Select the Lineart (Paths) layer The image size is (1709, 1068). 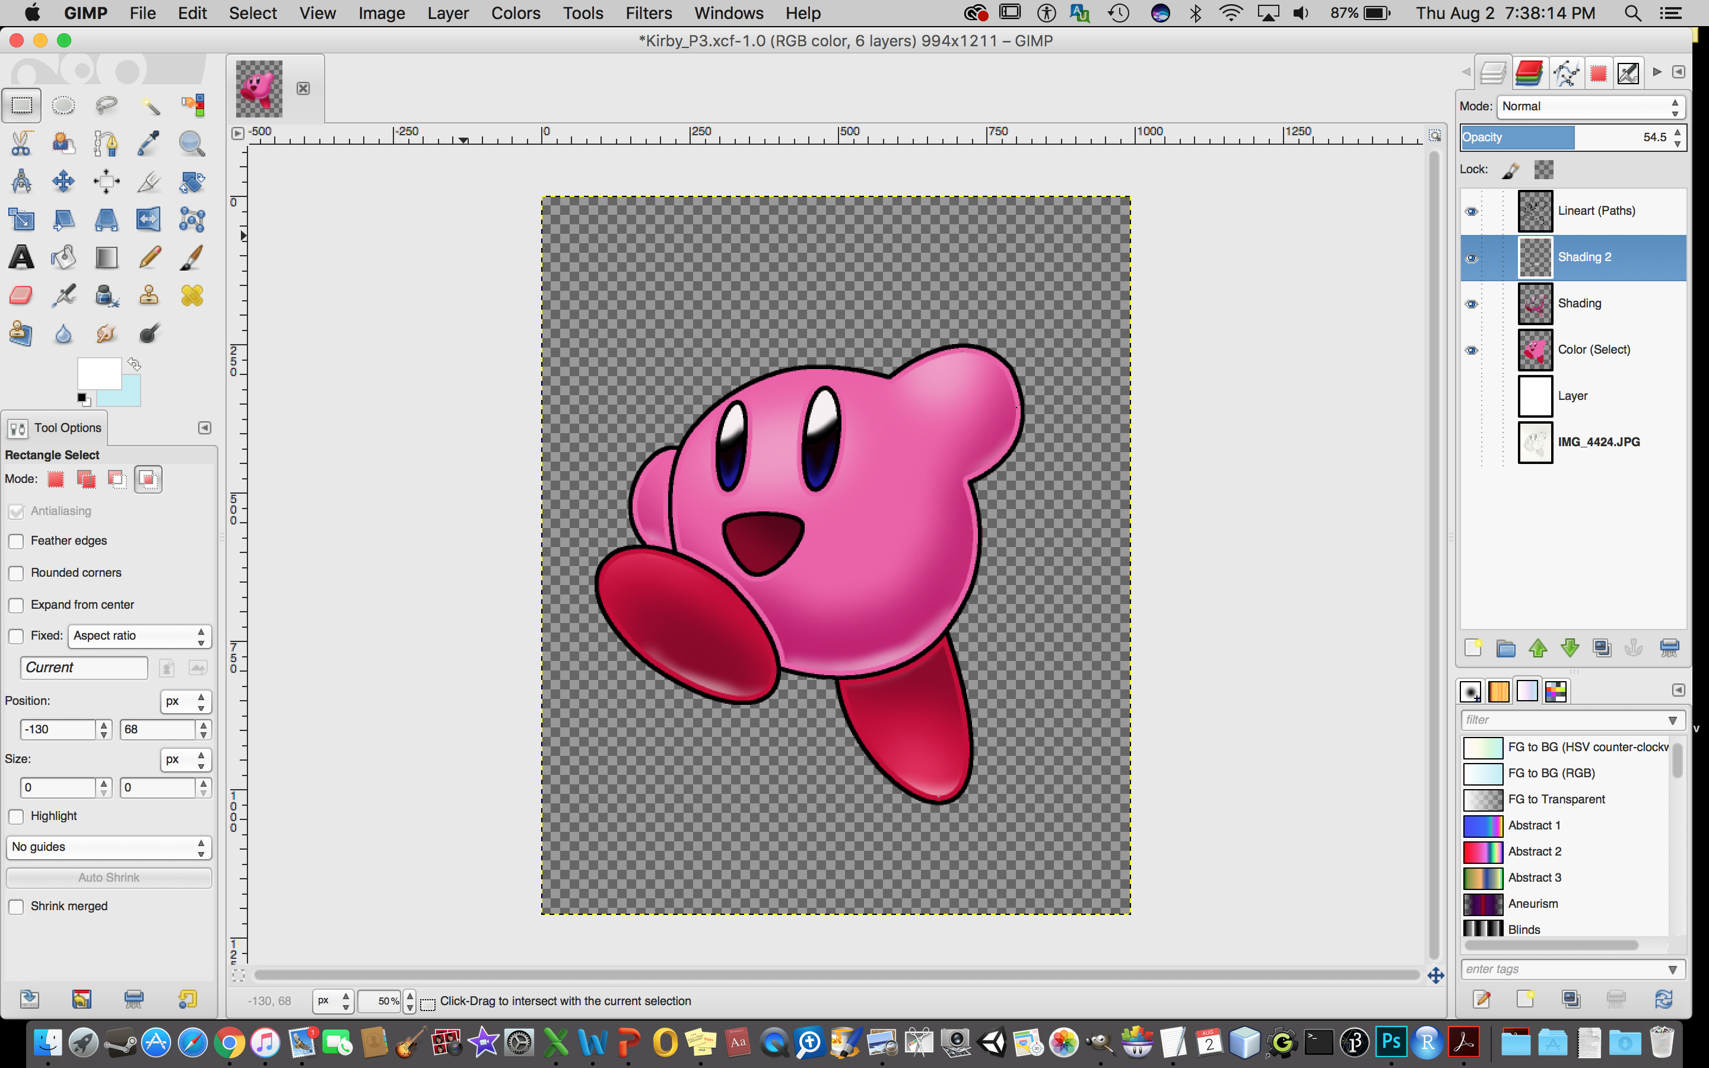(x=1596, y=211)
